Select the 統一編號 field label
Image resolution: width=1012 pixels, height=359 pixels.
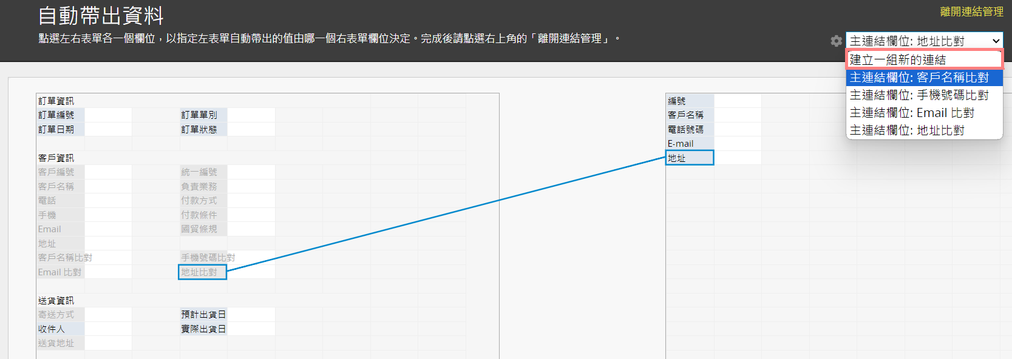tap(203, 172)
